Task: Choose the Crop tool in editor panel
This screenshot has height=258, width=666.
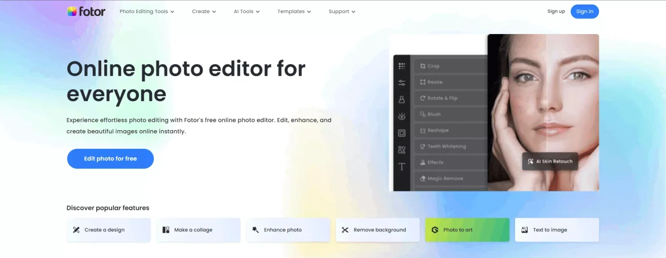Action: 451,66
